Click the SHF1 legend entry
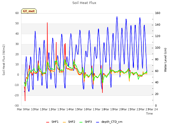The image size is (169, 127). click(x=52, y=122)
